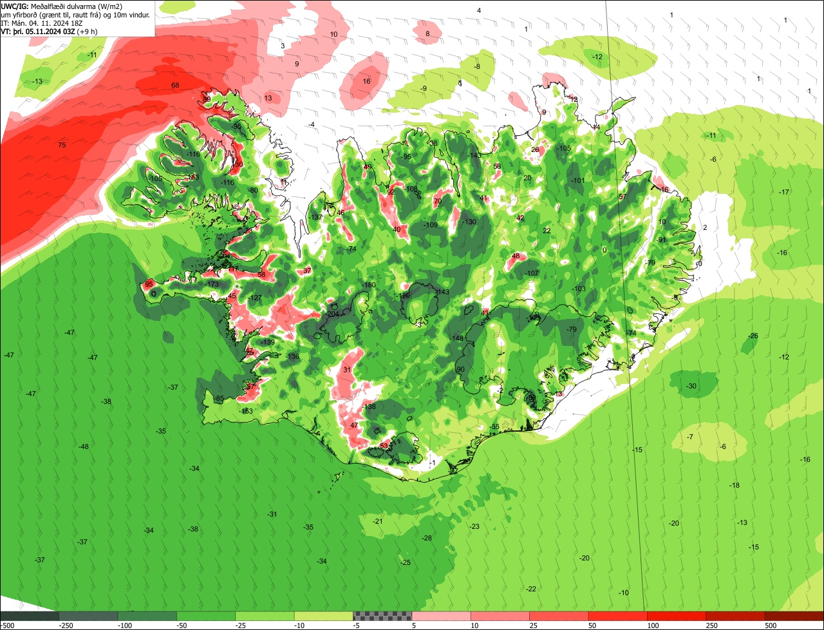Viewport: 824px width, 630px height.
Task: Click the 'VT: Þri. 05.11.2024 03Z (+9 h)' line
Action: pos(49,31)
